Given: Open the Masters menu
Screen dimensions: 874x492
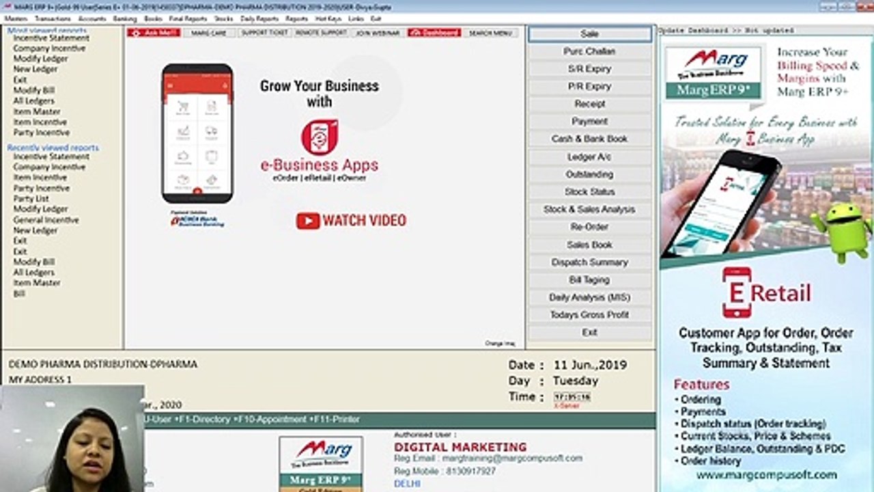Looking at the screenshot, I should tap(16, 19).
